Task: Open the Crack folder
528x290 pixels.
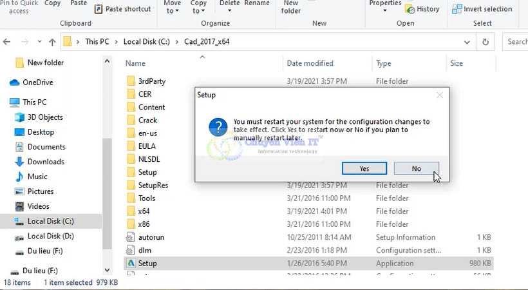Action: click(147, 121)
